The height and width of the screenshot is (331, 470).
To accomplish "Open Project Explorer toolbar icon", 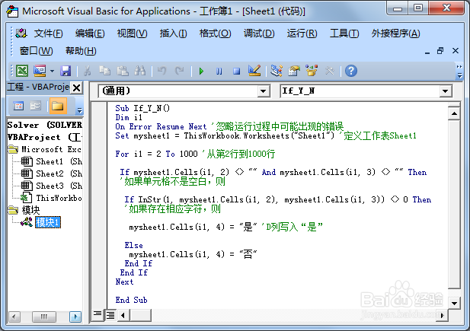I will [276, 71].
